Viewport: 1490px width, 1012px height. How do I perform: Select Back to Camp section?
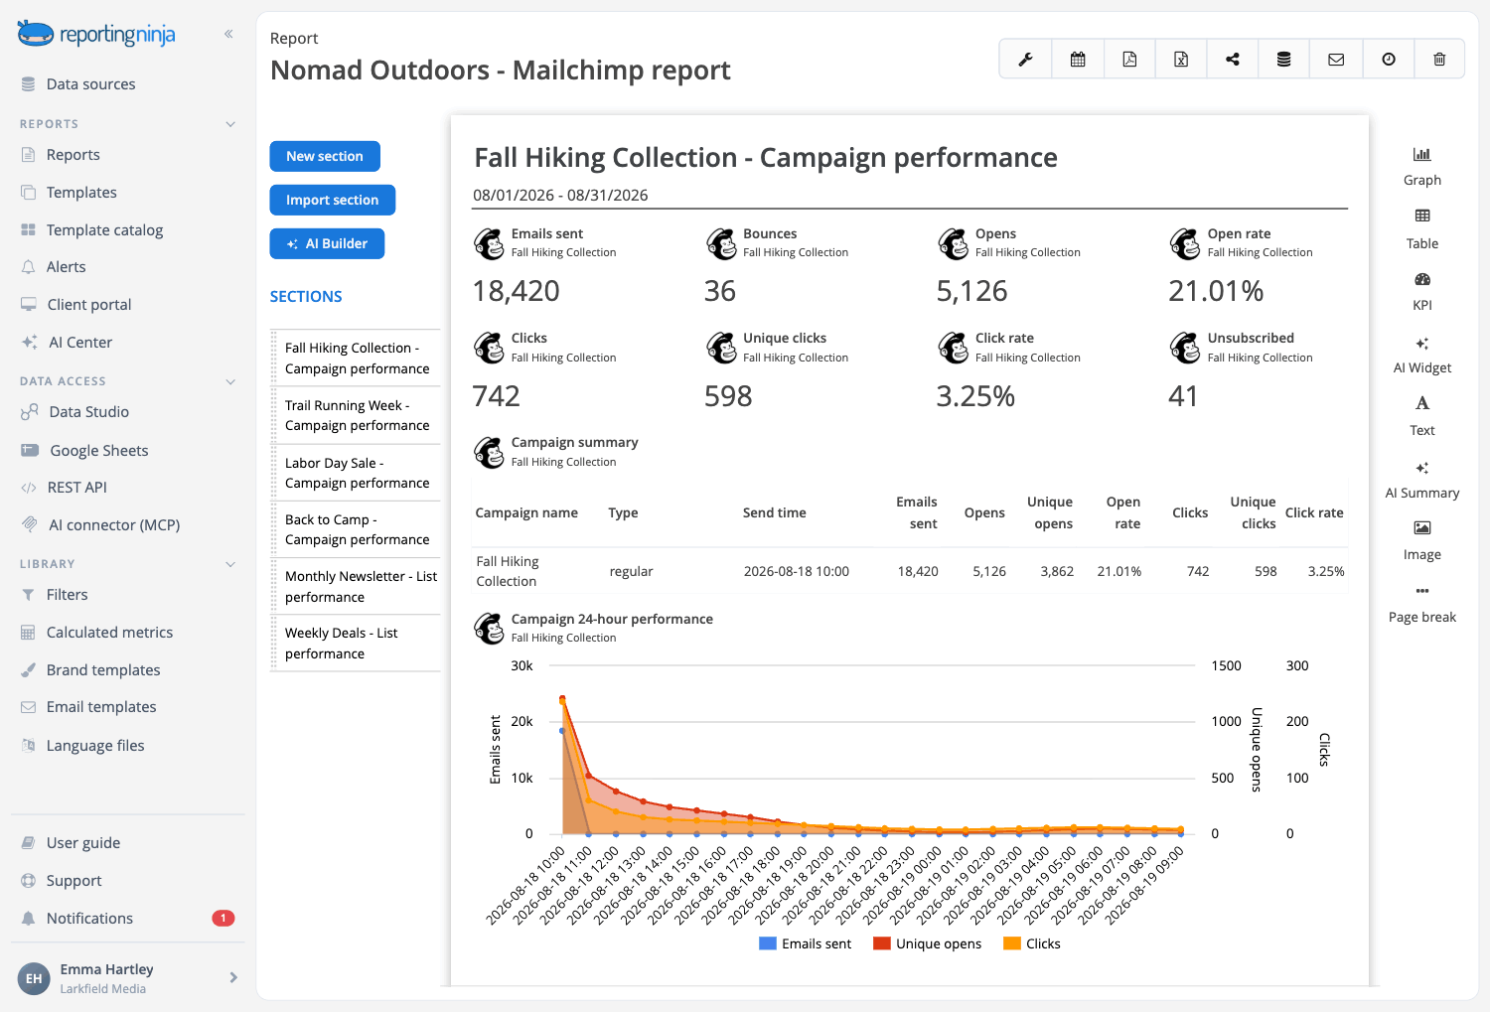point(356,529)
